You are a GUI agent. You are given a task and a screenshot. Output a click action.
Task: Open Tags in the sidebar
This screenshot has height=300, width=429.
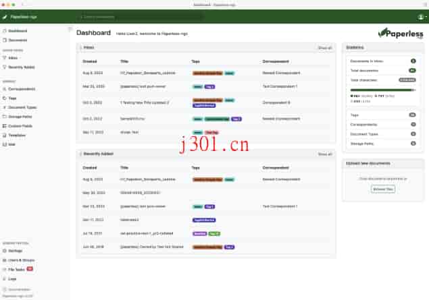click(x=13, y=98)
